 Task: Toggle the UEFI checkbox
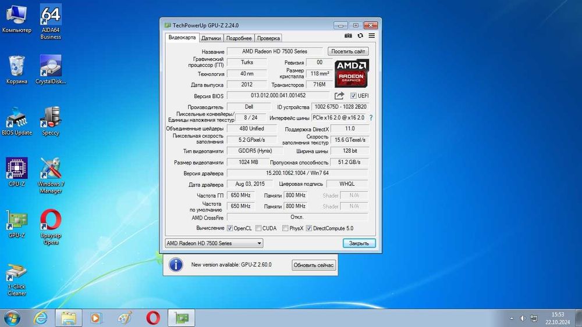pyautogui.click(x=353, y=96)
